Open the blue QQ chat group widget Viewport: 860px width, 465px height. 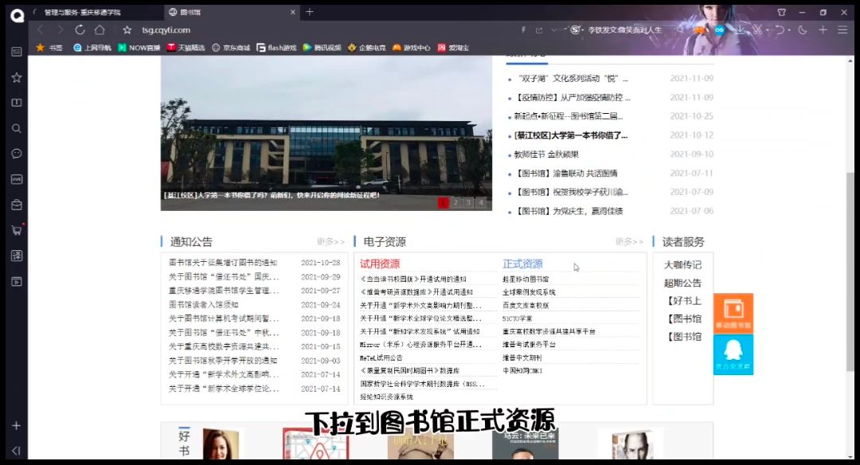coord(733,354)
